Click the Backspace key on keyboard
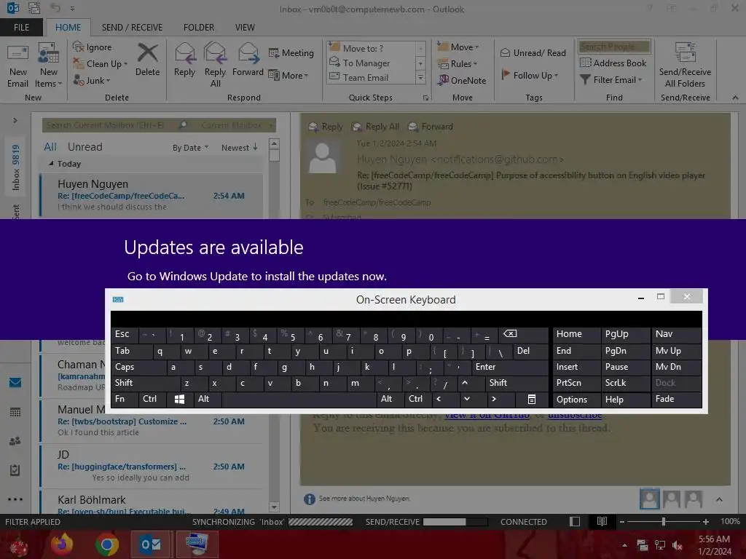746x559 pixels. 522,334
